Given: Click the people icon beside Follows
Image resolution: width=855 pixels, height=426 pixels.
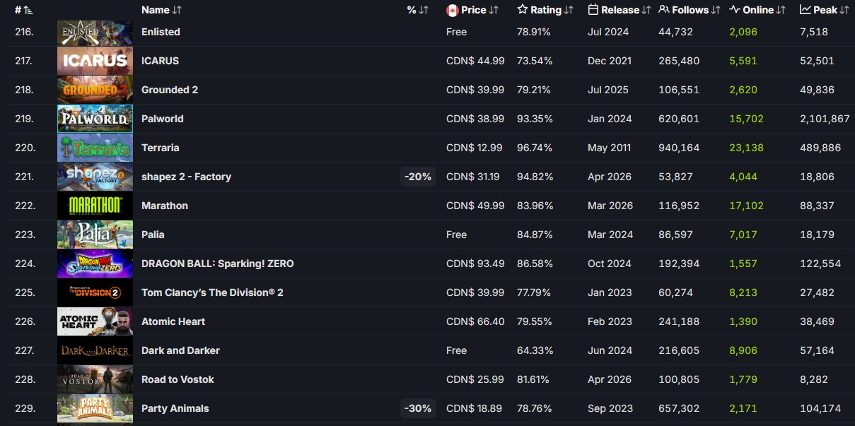Looking at the screenshot, I should pos(664,10).
